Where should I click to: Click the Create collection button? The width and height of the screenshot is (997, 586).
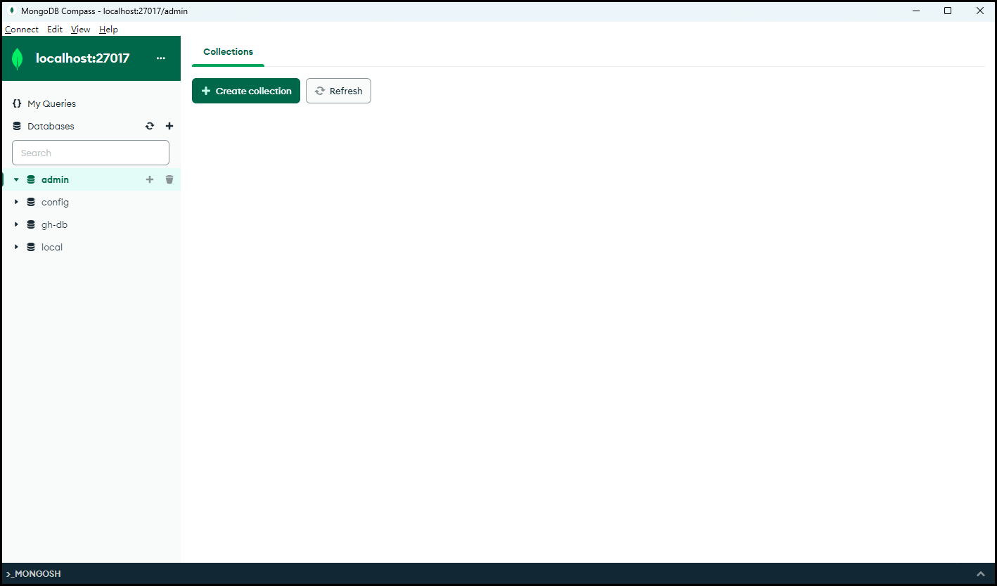pyautogui.click(x=246, y=91)
